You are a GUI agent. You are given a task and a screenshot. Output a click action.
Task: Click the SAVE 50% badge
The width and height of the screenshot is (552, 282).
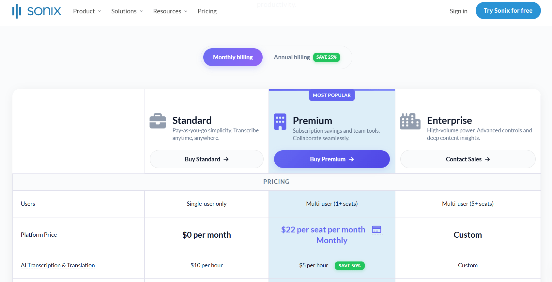click(x=349, y=266)
